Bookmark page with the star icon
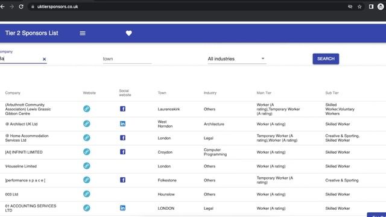 point(359,7)
